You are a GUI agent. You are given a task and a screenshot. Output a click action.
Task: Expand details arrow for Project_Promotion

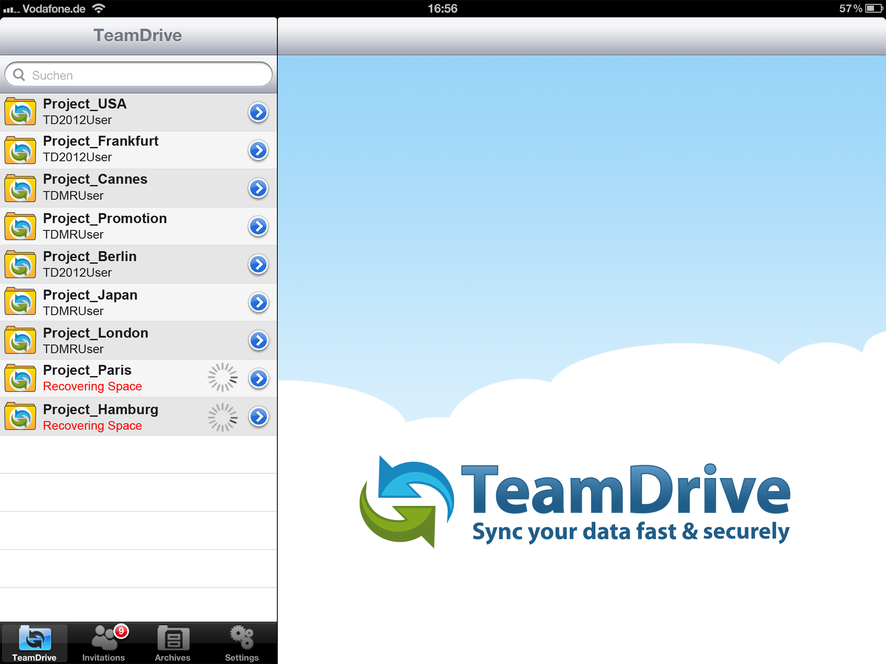pyautogui.click(x=258, y=227)
